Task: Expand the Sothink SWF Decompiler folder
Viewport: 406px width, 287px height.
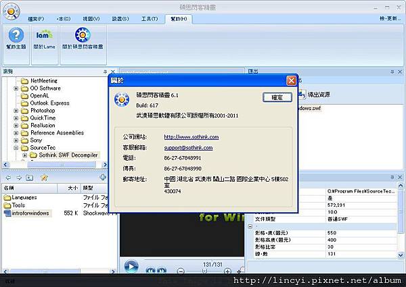Action: (x=24, y=155)
